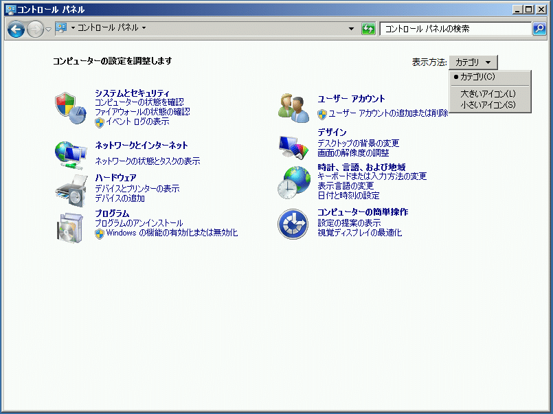Click the shield icon beside イベント ログの表示
This screenshot has height=414, width=553.
click(100, 122)
